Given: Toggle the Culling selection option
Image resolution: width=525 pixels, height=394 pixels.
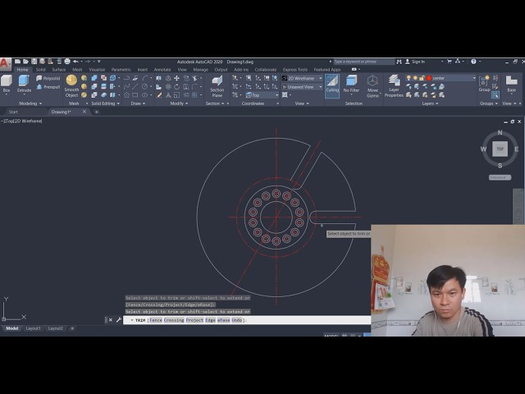Looking at the screenshot, I should click(332, 86).
